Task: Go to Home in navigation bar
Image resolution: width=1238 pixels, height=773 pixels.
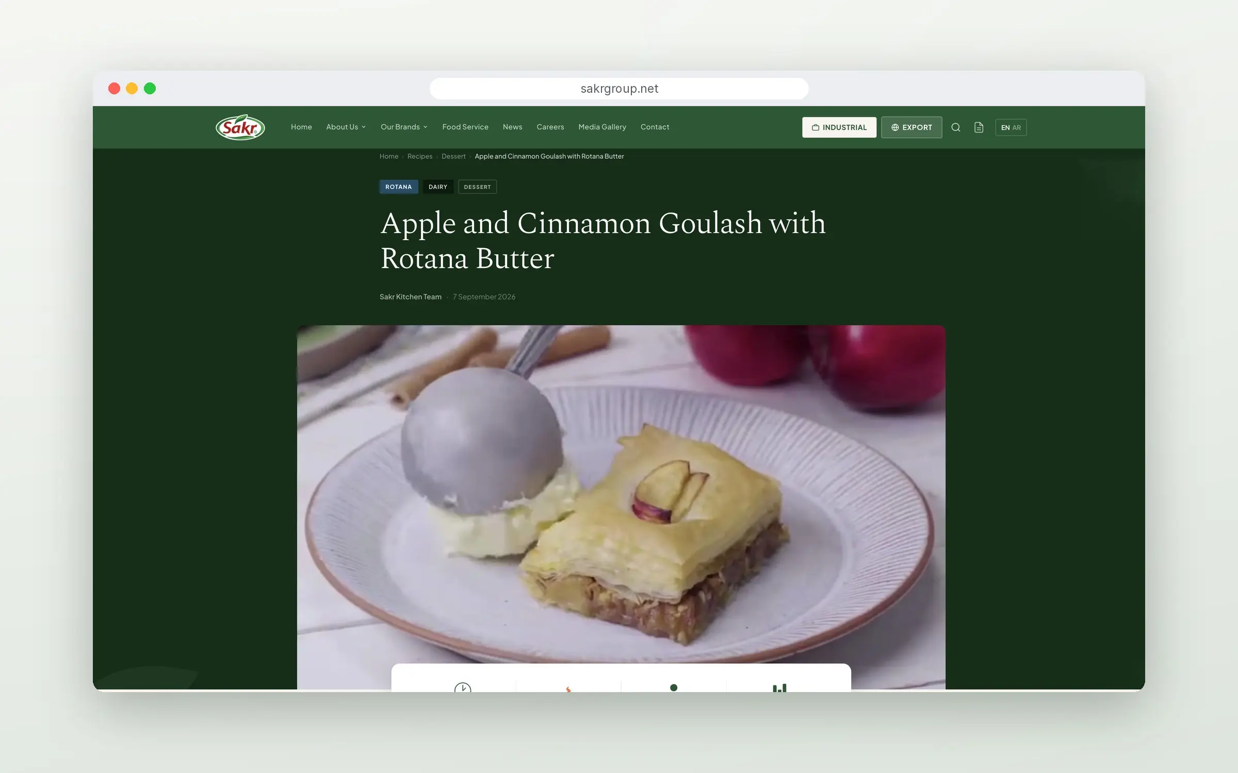Action: coord(301,127)
